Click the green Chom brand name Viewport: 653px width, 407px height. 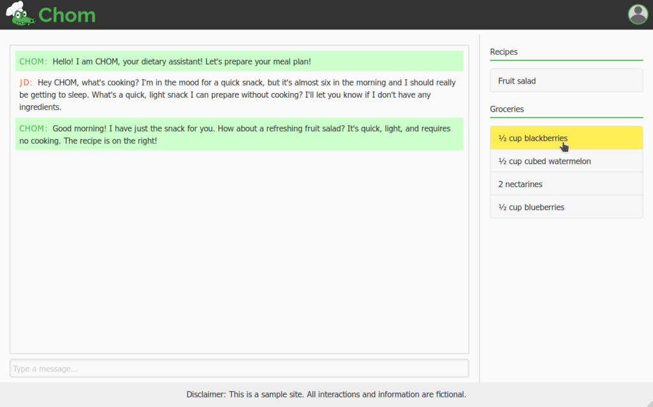(x=67, y=15)
